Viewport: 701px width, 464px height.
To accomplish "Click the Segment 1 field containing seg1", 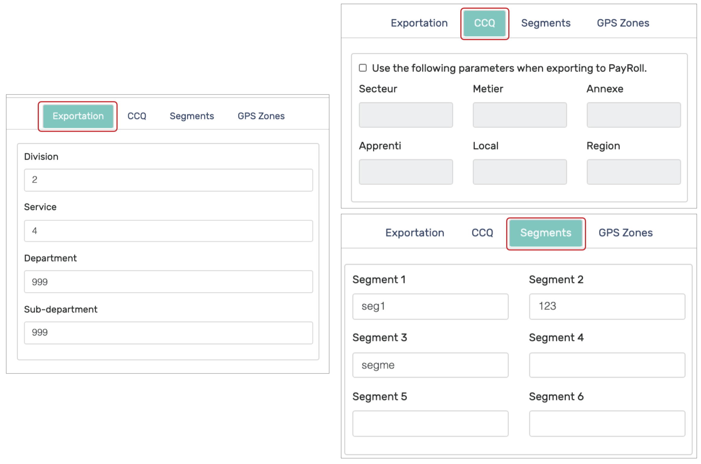I will (430, 307).
